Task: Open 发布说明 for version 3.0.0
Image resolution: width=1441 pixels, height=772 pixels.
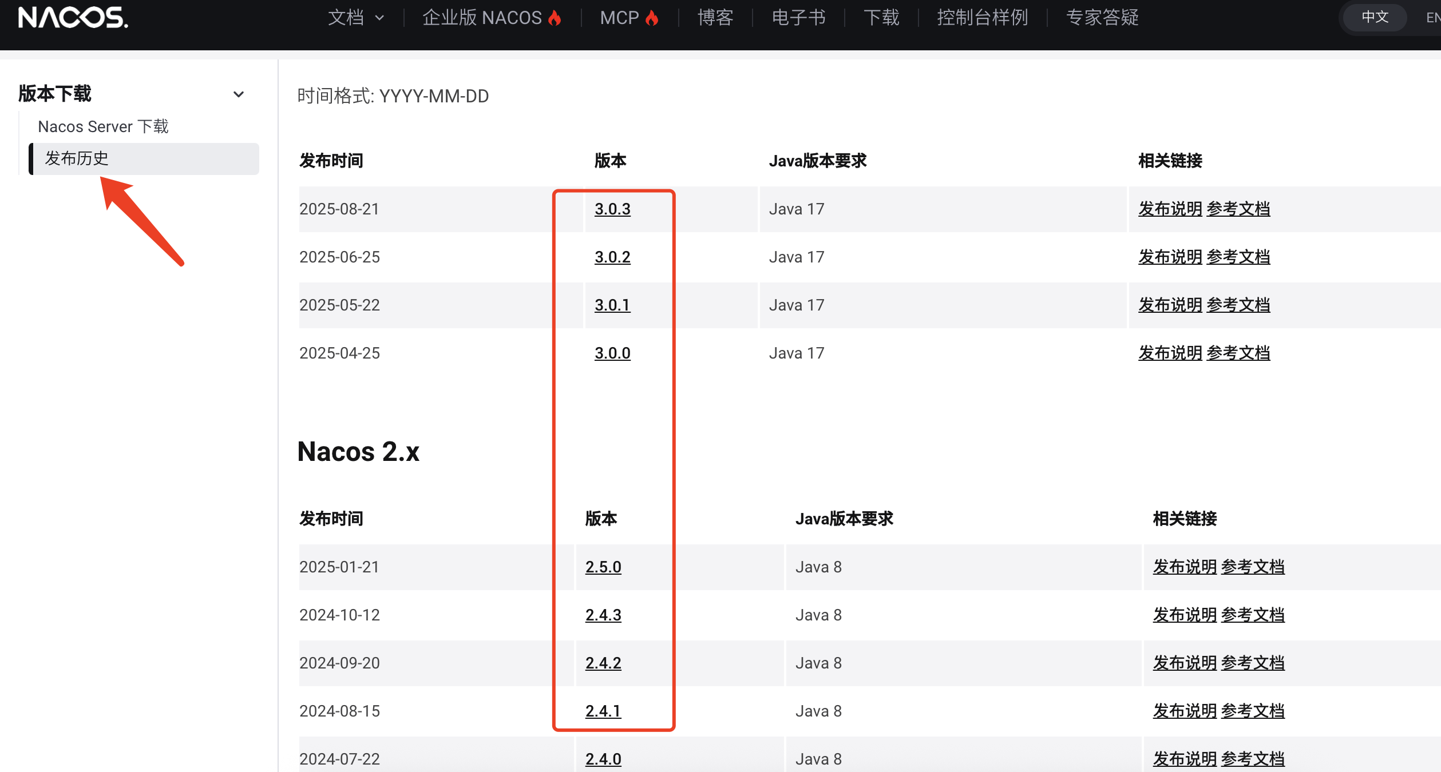Action: pyautogui.click(x=1170, y=353)
